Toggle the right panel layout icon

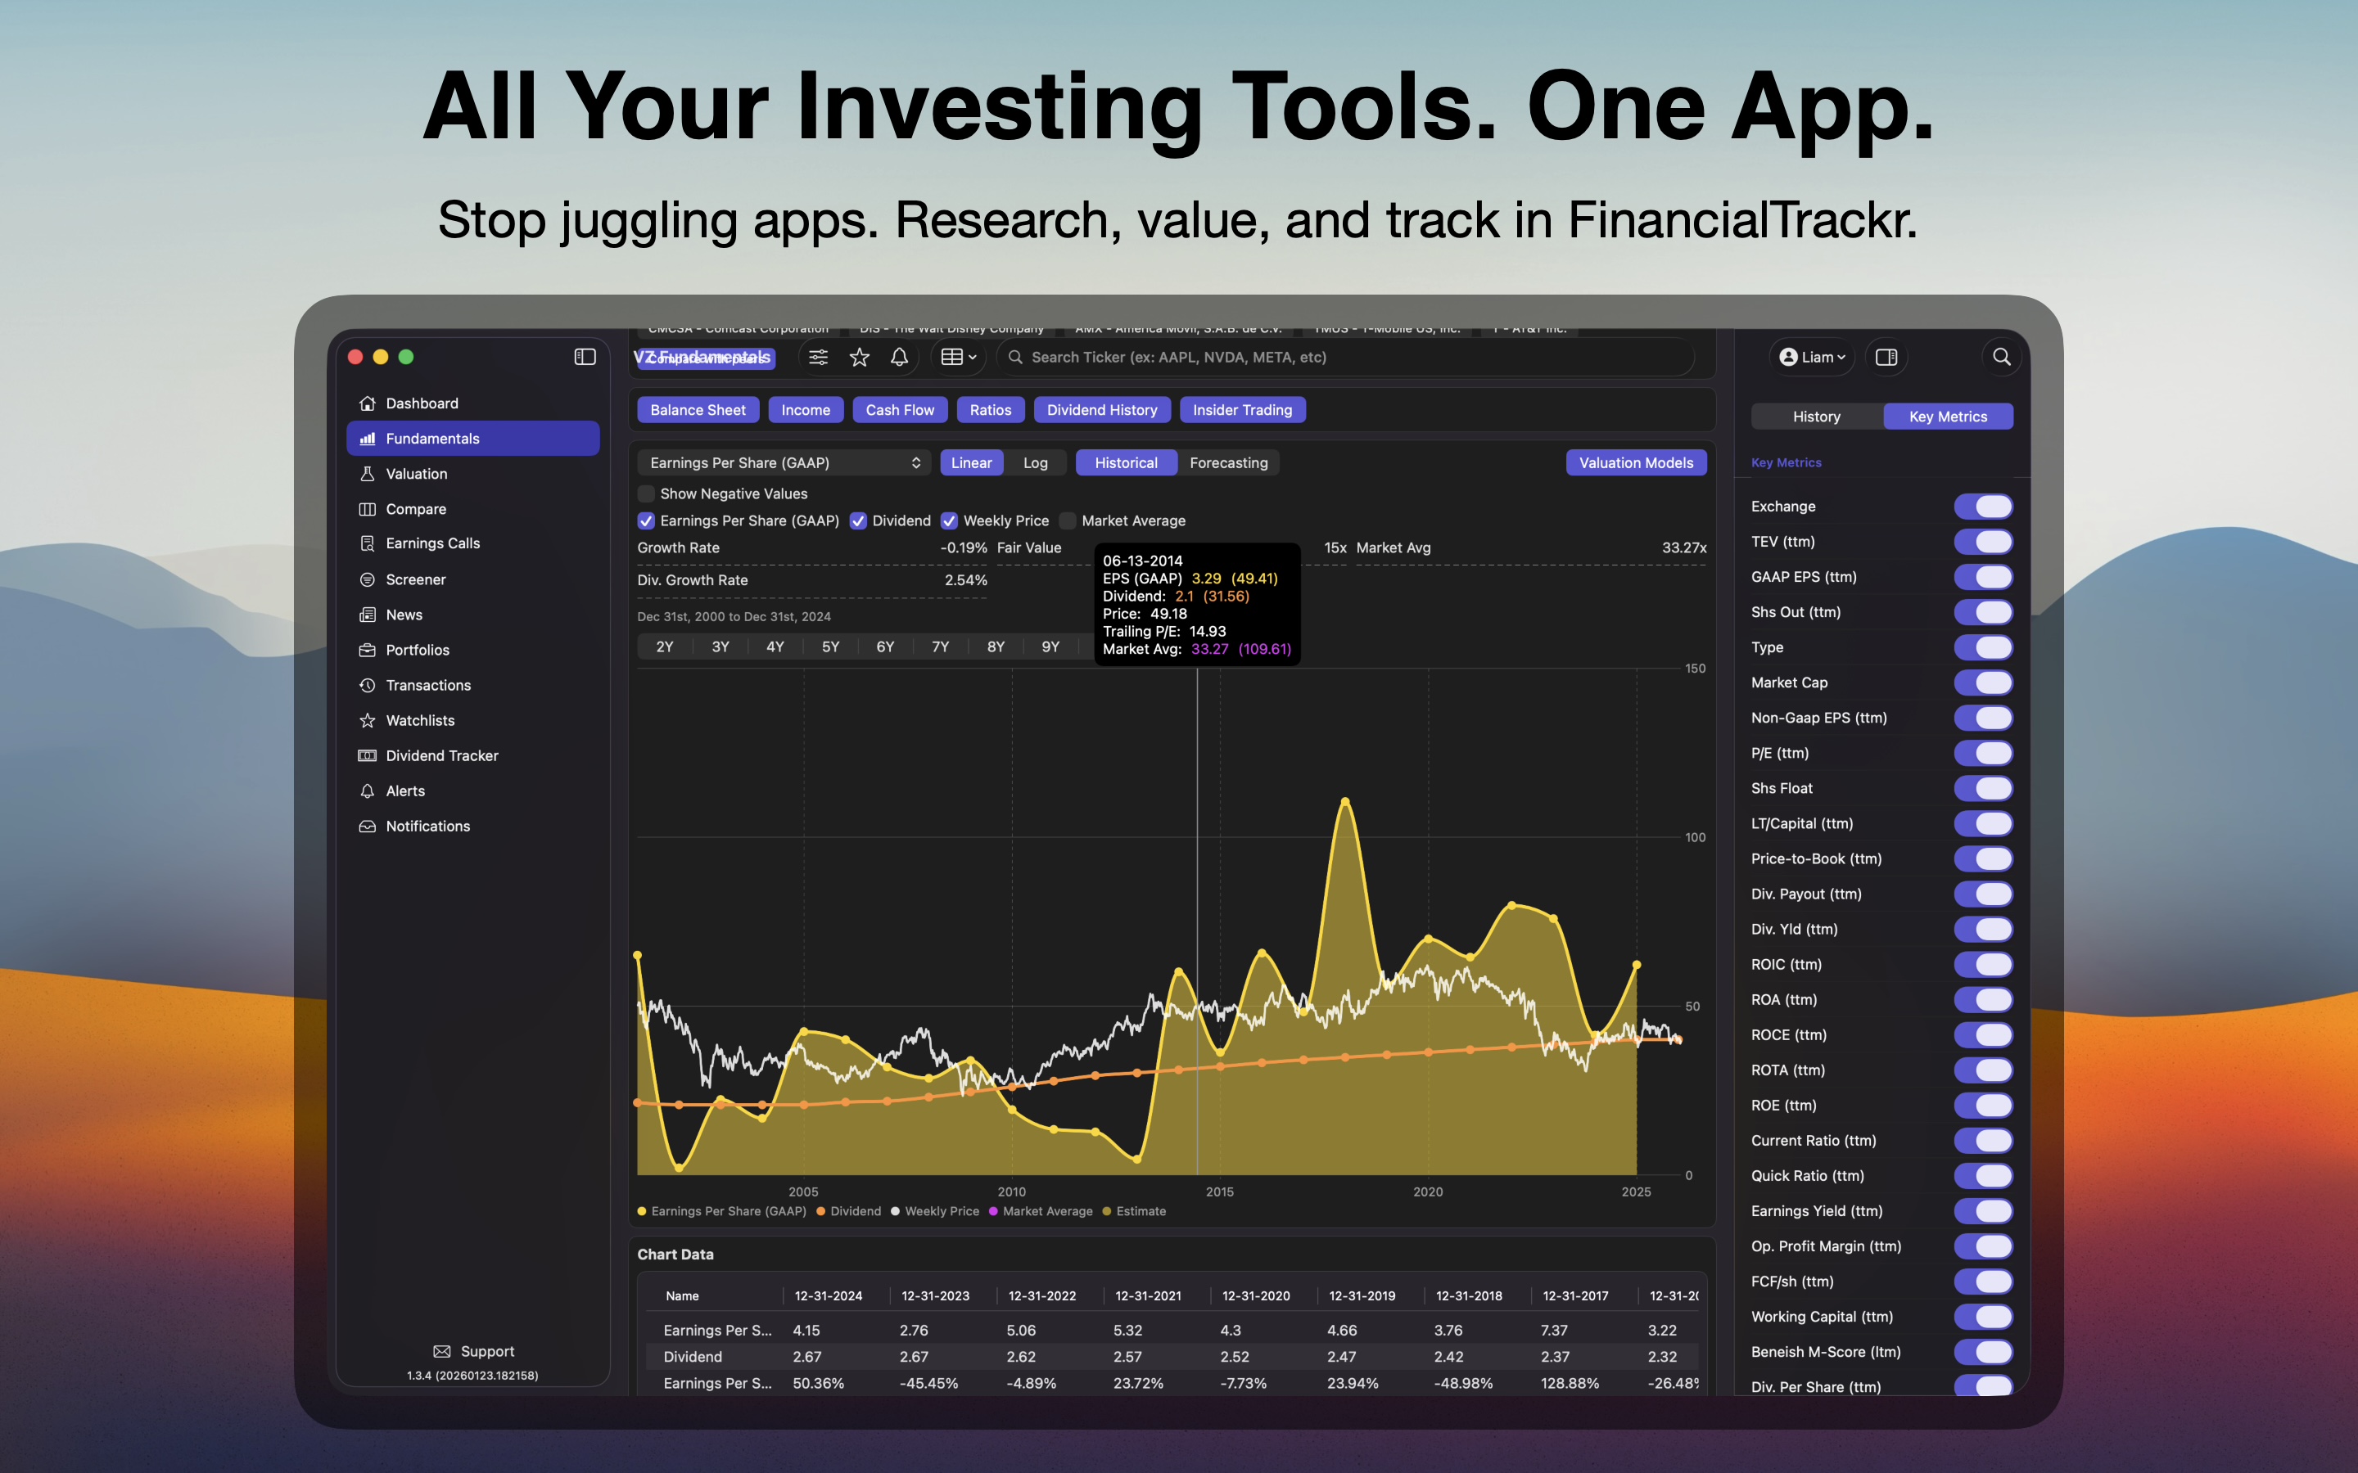pyautogui.click(x=1886, y=358)
